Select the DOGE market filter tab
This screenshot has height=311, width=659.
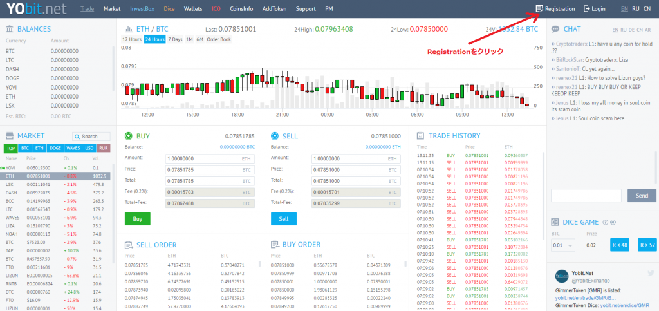coord(55,148)
